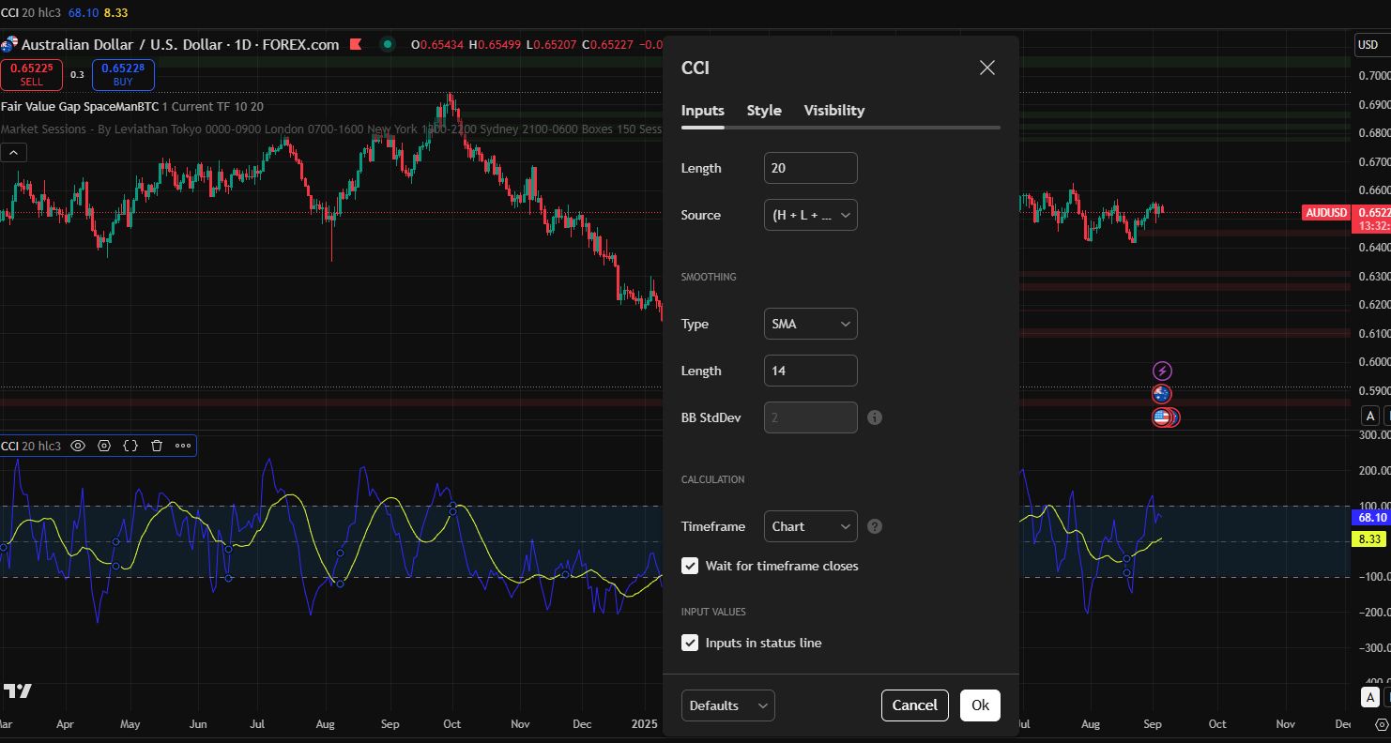The height and width of the screenshot is (743, 1391).
Task: Switch to the Style tab
Action: click(x=764, y=110)
